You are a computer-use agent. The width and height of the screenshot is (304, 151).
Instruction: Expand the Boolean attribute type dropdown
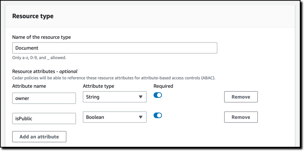[x=114, y=117]
